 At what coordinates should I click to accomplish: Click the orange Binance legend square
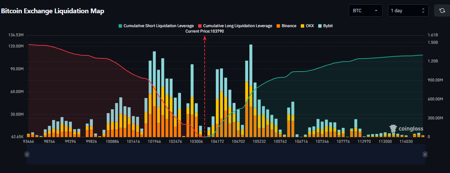(x=278, y=26)
